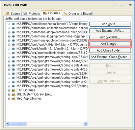135x130 pixels.
Task: Click the back navigation arrow icon
Action: [113, 5]
